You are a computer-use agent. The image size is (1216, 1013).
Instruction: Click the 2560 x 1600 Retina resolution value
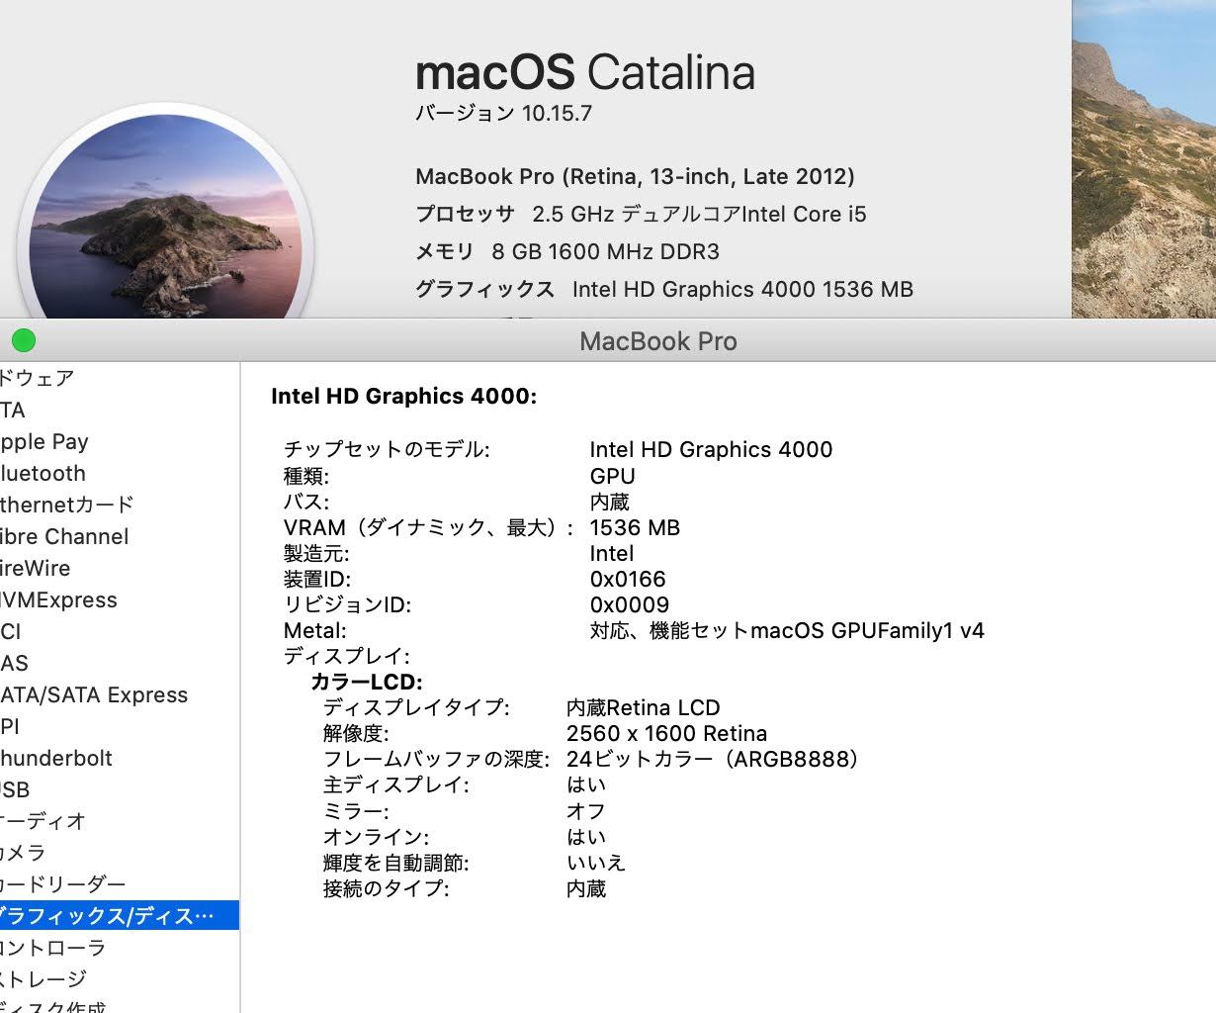tap(666, 734)
